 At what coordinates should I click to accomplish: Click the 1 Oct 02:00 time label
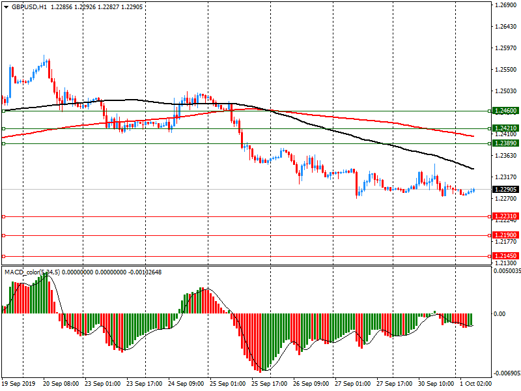[x=476, y=384]
